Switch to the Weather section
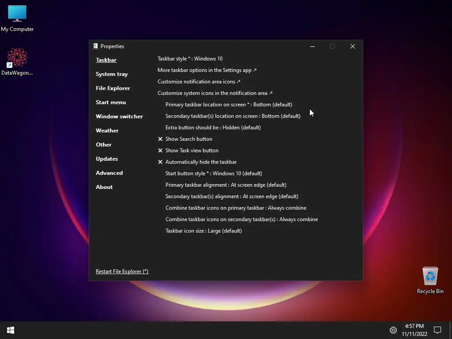This screenshot has width=452, height=339. (x=107, y=131)
